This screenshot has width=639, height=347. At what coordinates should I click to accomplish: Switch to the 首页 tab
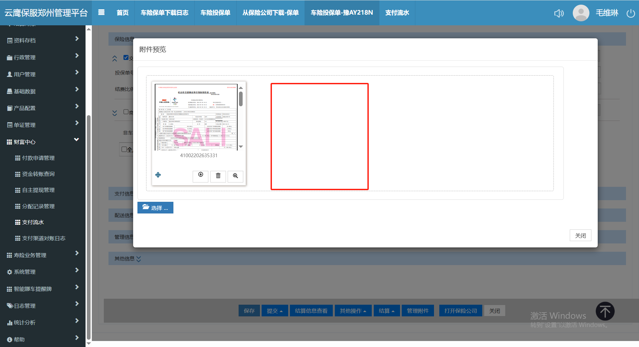coord(122,13)
